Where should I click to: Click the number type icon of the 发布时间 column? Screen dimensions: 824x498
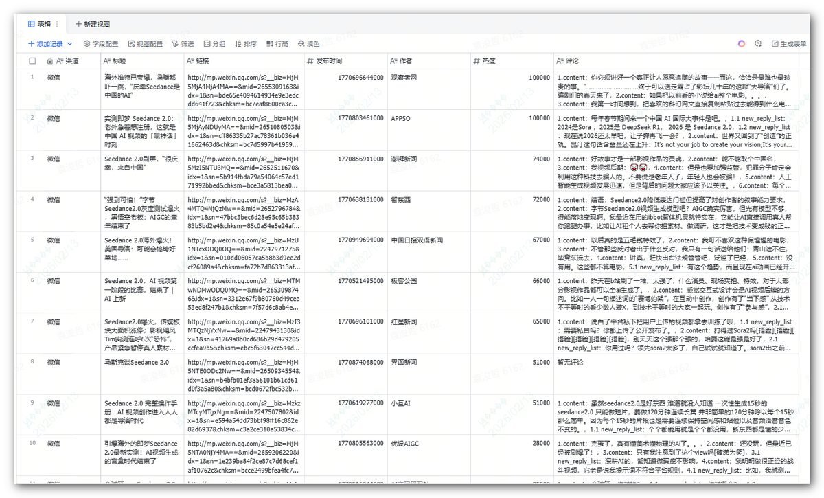coord(310,60)
